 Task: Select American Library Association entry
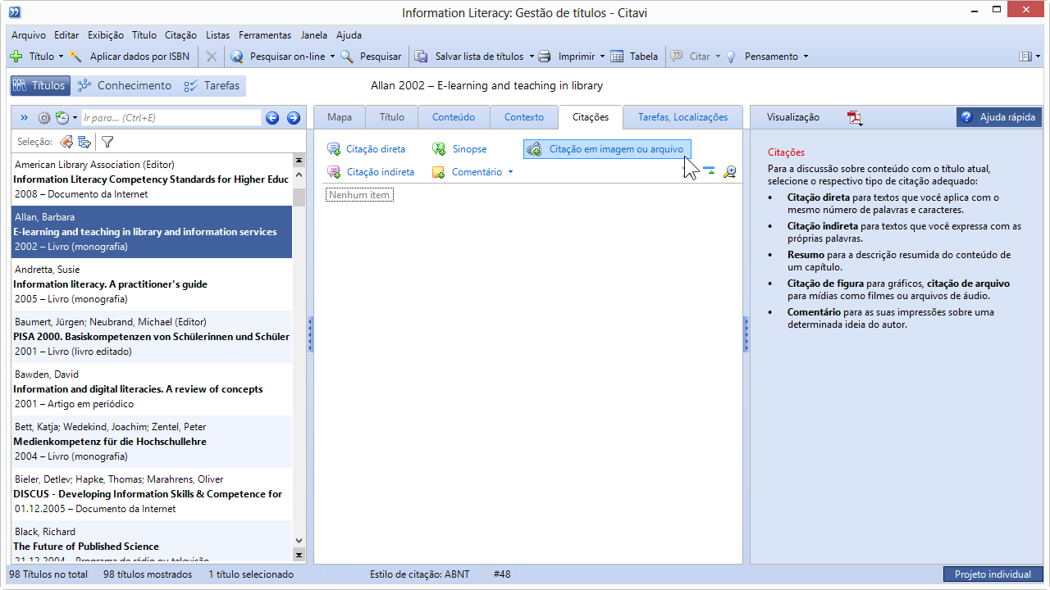click(152, 179)
